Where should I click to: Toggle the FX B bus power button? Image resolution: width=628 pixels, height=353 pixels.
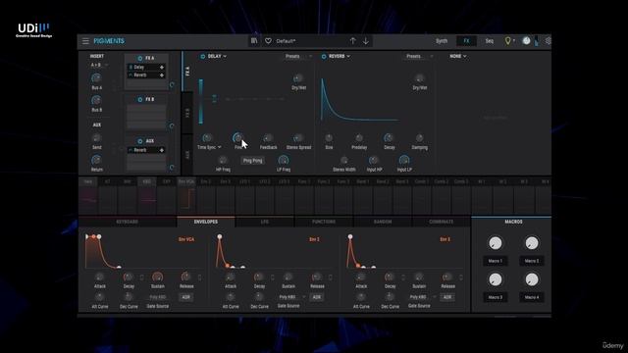(140, 99)
